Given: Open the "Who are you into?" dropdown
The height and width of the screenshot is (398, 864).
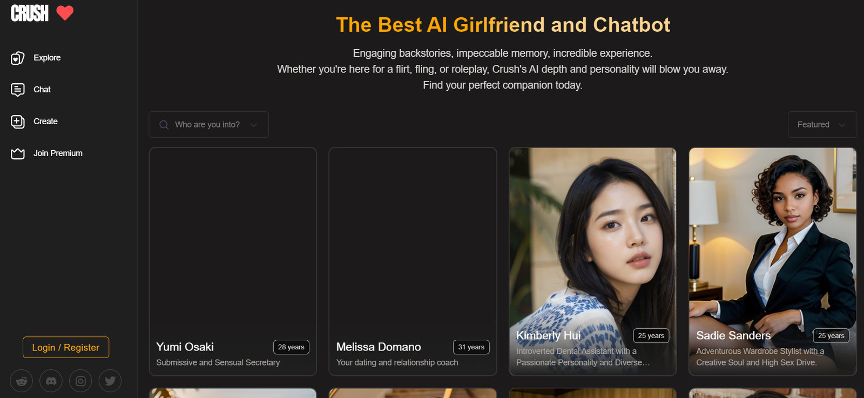Looking at the screenshot, I should 209,125.
